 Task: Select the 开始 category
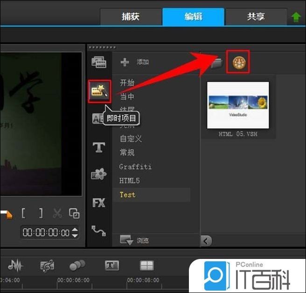coord(127,83)
